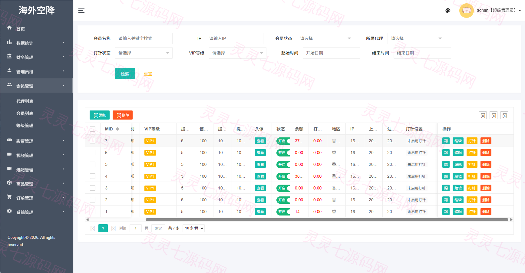Viewport: 525px width, 273px height.
Task: Click 编辑 for the MID 4 row
Action: click(x=458, y=176)
